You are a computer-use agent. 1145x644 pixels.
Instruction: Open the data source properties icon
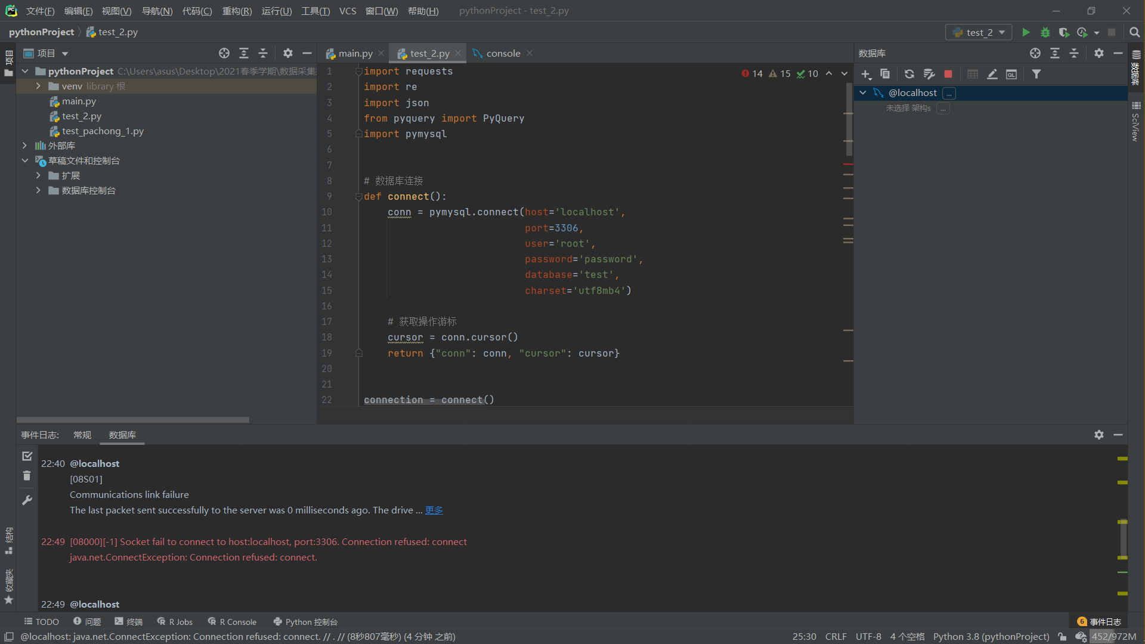pos(929,74)
